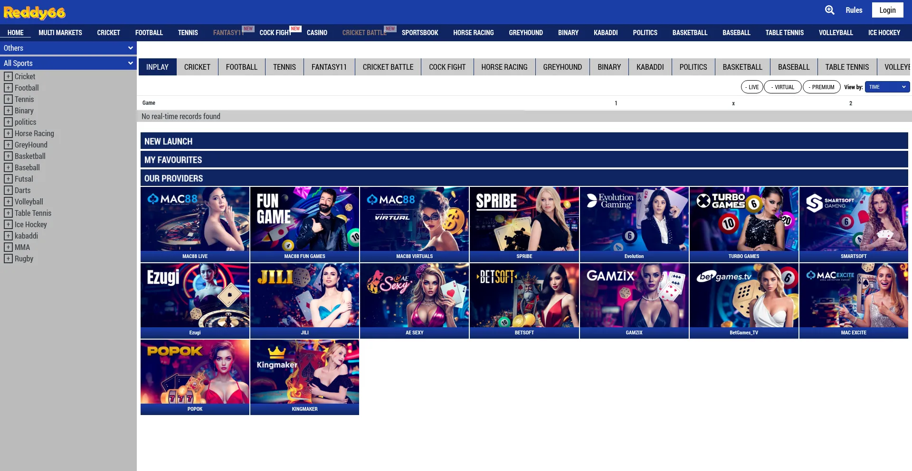Toggle the PREMIUM filter
Screen dimensions: 912x471
(x=822, y=87)
